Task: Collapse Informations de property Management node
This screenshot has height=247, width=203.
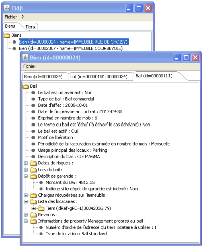Action: [26, 221]
